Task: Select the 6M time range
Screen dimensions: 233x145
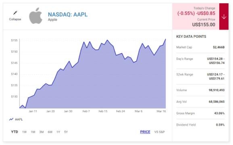Action: coord(50,132)
